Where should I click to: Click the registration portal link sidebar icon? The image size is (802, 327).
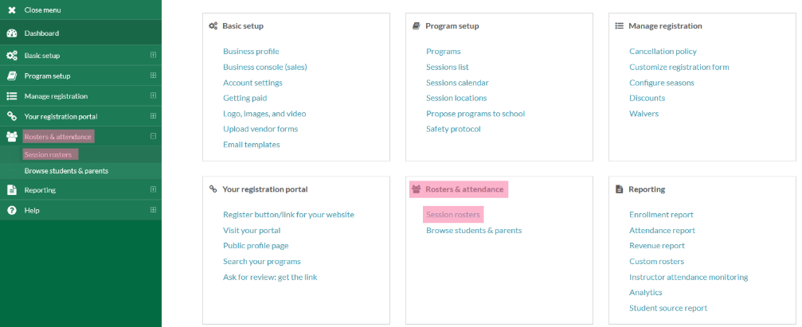[11, 116]
